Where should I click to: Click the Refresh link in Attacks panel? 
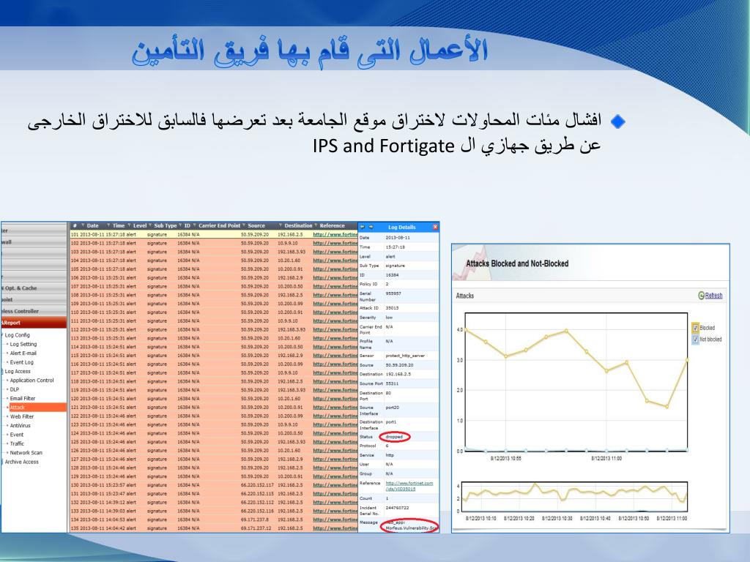click(713, 296)
